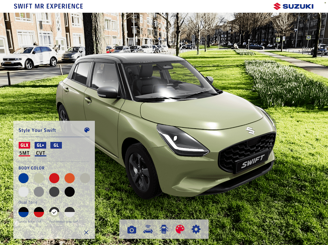328x245 pixels.
Task: Pick the light green body color
Action: [x=39, y=178]
